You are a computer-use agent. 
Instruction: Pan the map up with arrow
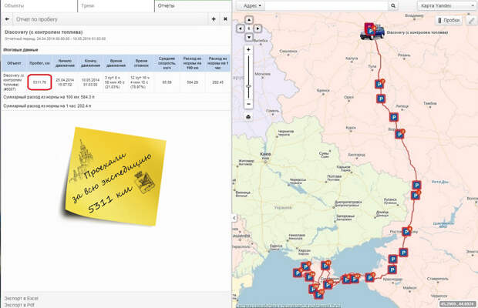pyautogui.click(x=248, y=20)
